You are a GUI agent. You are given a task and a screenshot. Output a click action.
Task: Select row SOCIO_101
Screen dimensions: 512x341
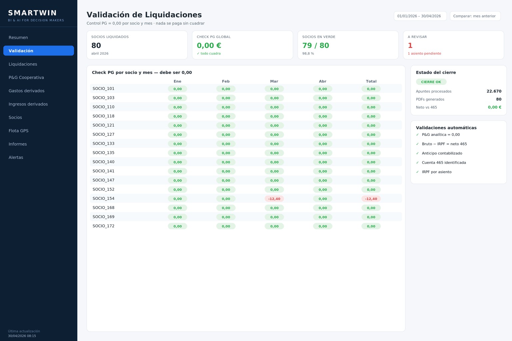click(x=246, y=89)
